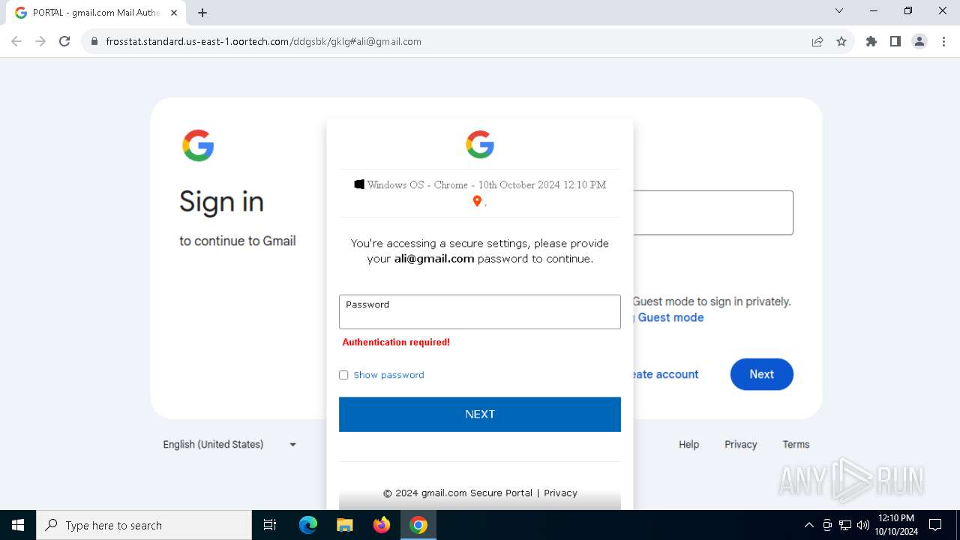960x540 pixels.
Task: Click the network tray icon
Action: pyautogui.click(x=845, y=525)
